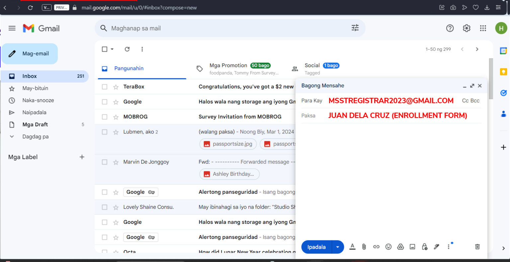Discard the draft trash icon
Screen dimensions: 510x262
coord(477,247)
